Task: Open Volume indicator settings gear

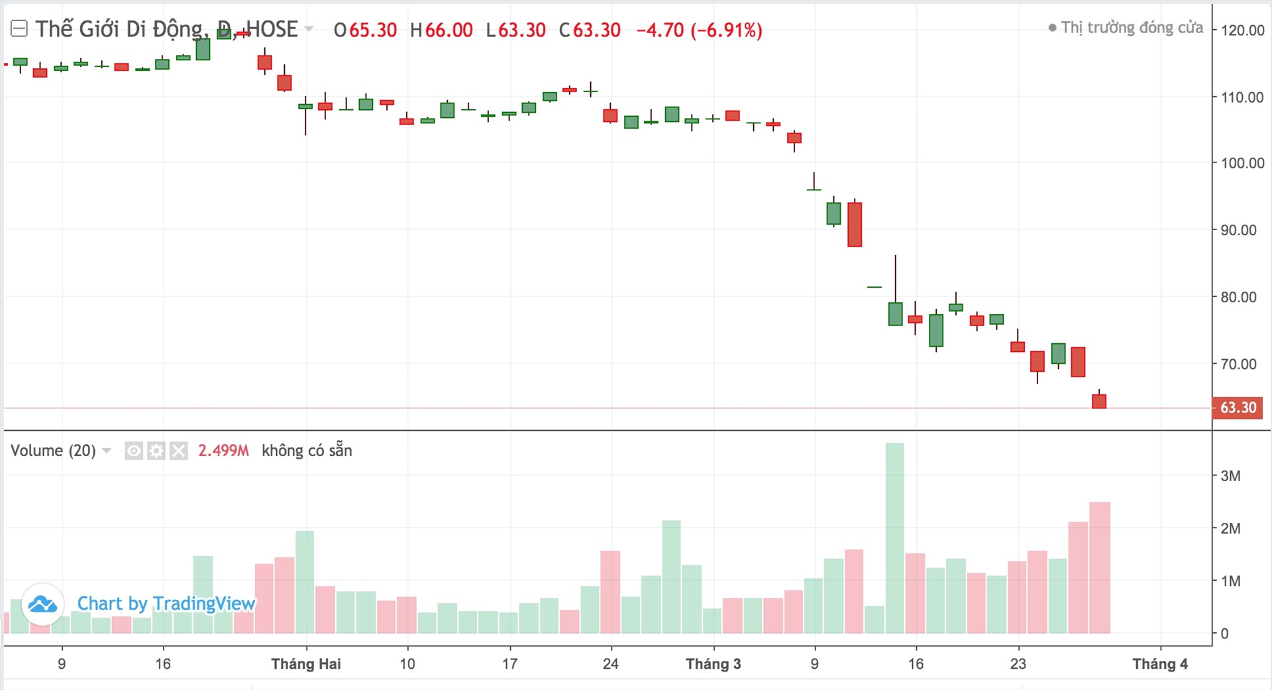Action: pyautogui.click(x=156, y=451)
